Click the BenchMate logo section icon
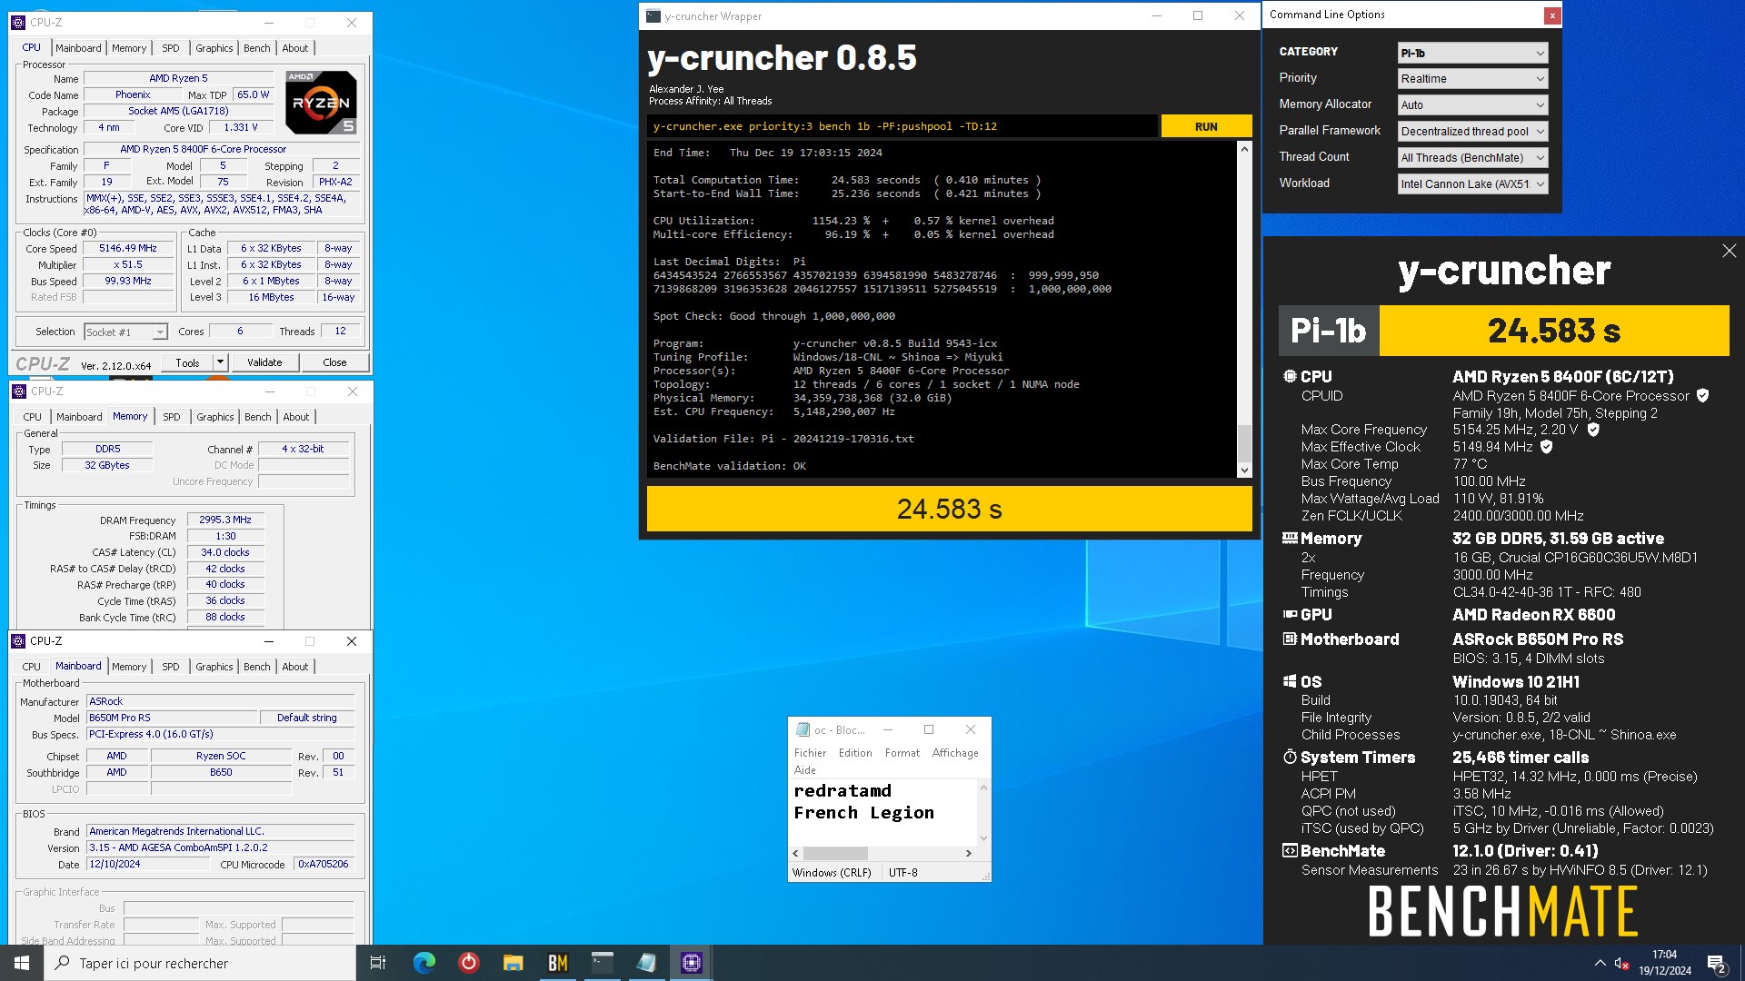Viewport: 1745px width, 981px height. point(1290,851)
